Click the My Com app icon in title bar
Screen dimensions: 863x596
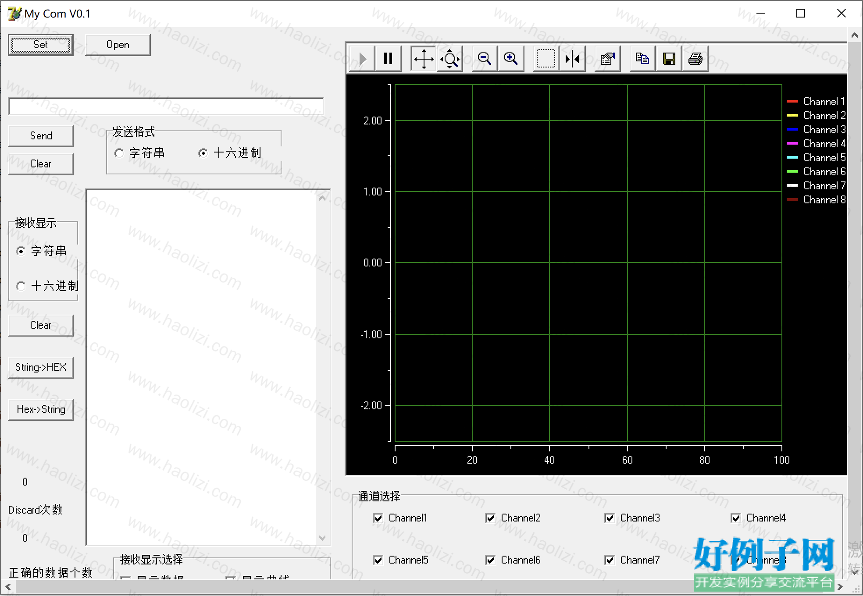[14, 14]
